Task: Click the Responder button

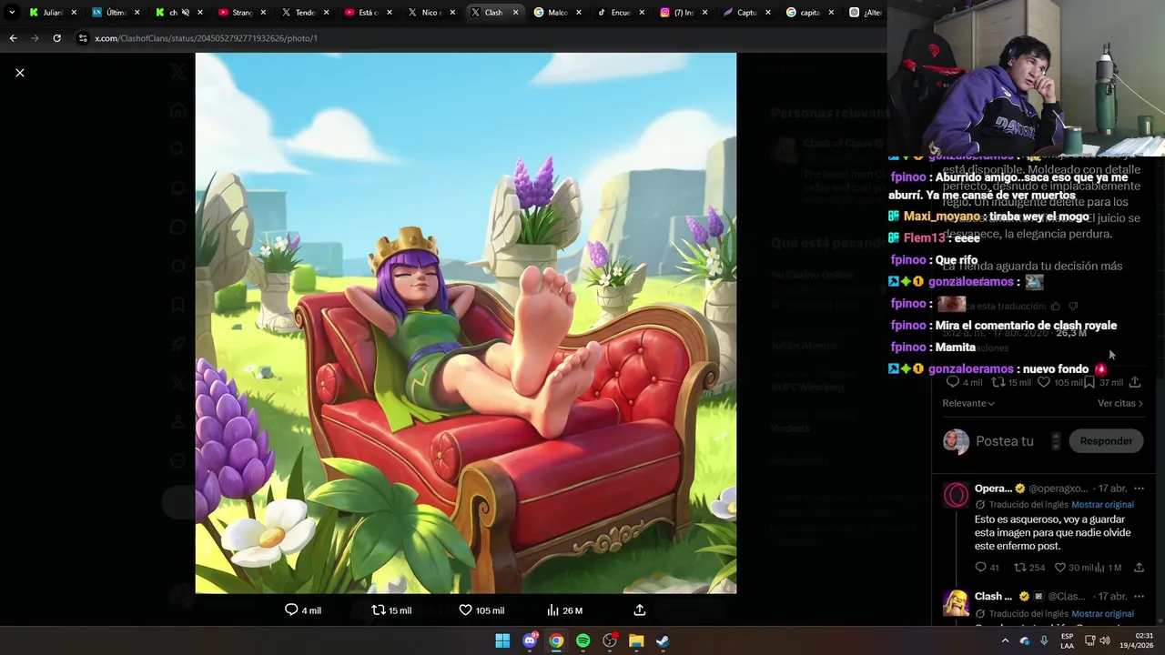Action: click(1106, 441)
